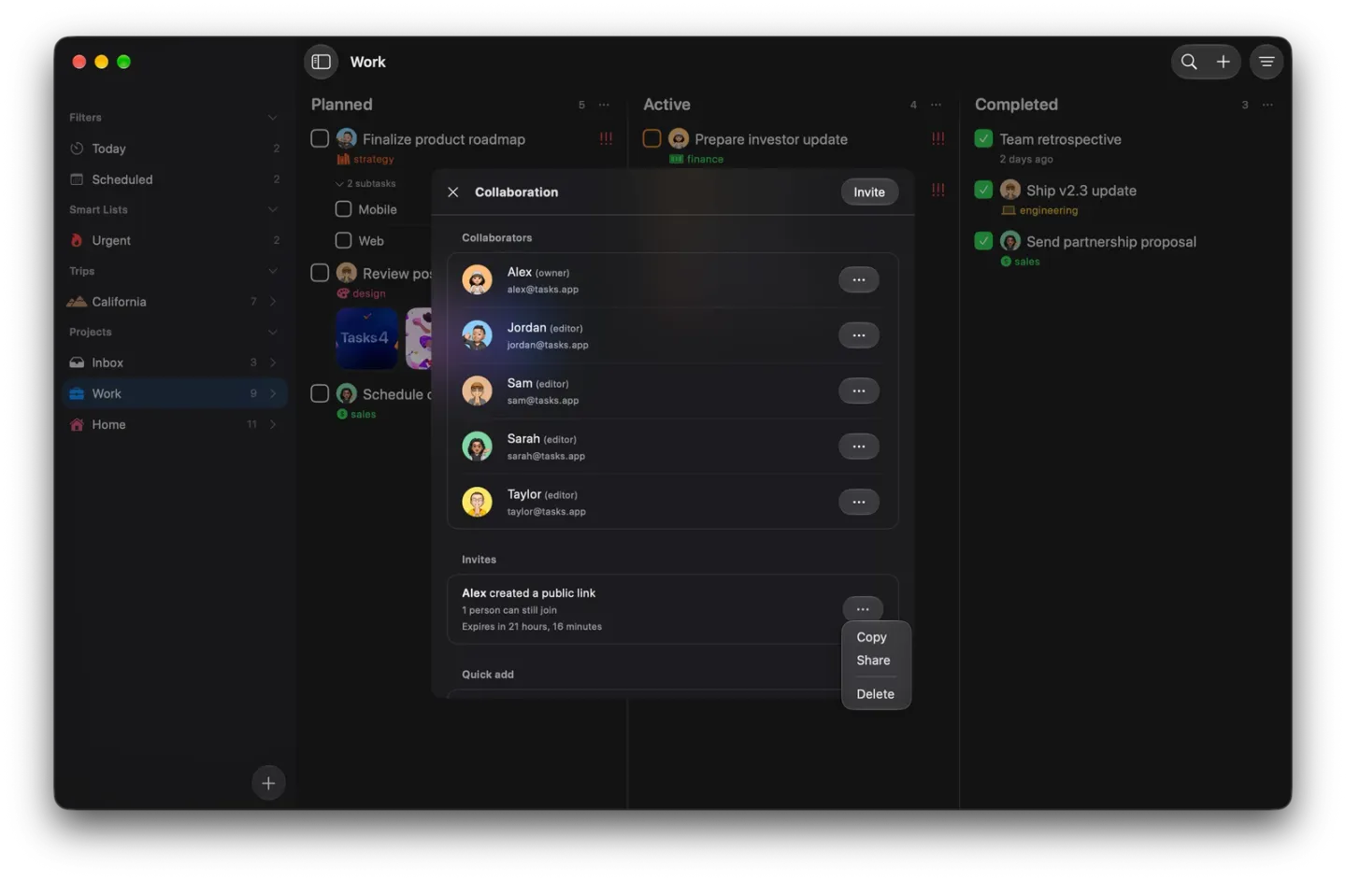1346x881 pixels.
Task: Uncheck Ship v2.3 update
Action: click(983, 190)
